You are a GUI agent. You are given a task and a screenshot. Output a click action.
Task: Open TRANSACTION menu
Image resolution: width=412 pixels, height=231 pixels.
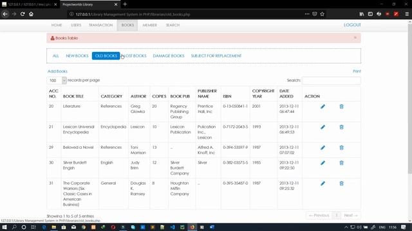click(x=100, y=25)
